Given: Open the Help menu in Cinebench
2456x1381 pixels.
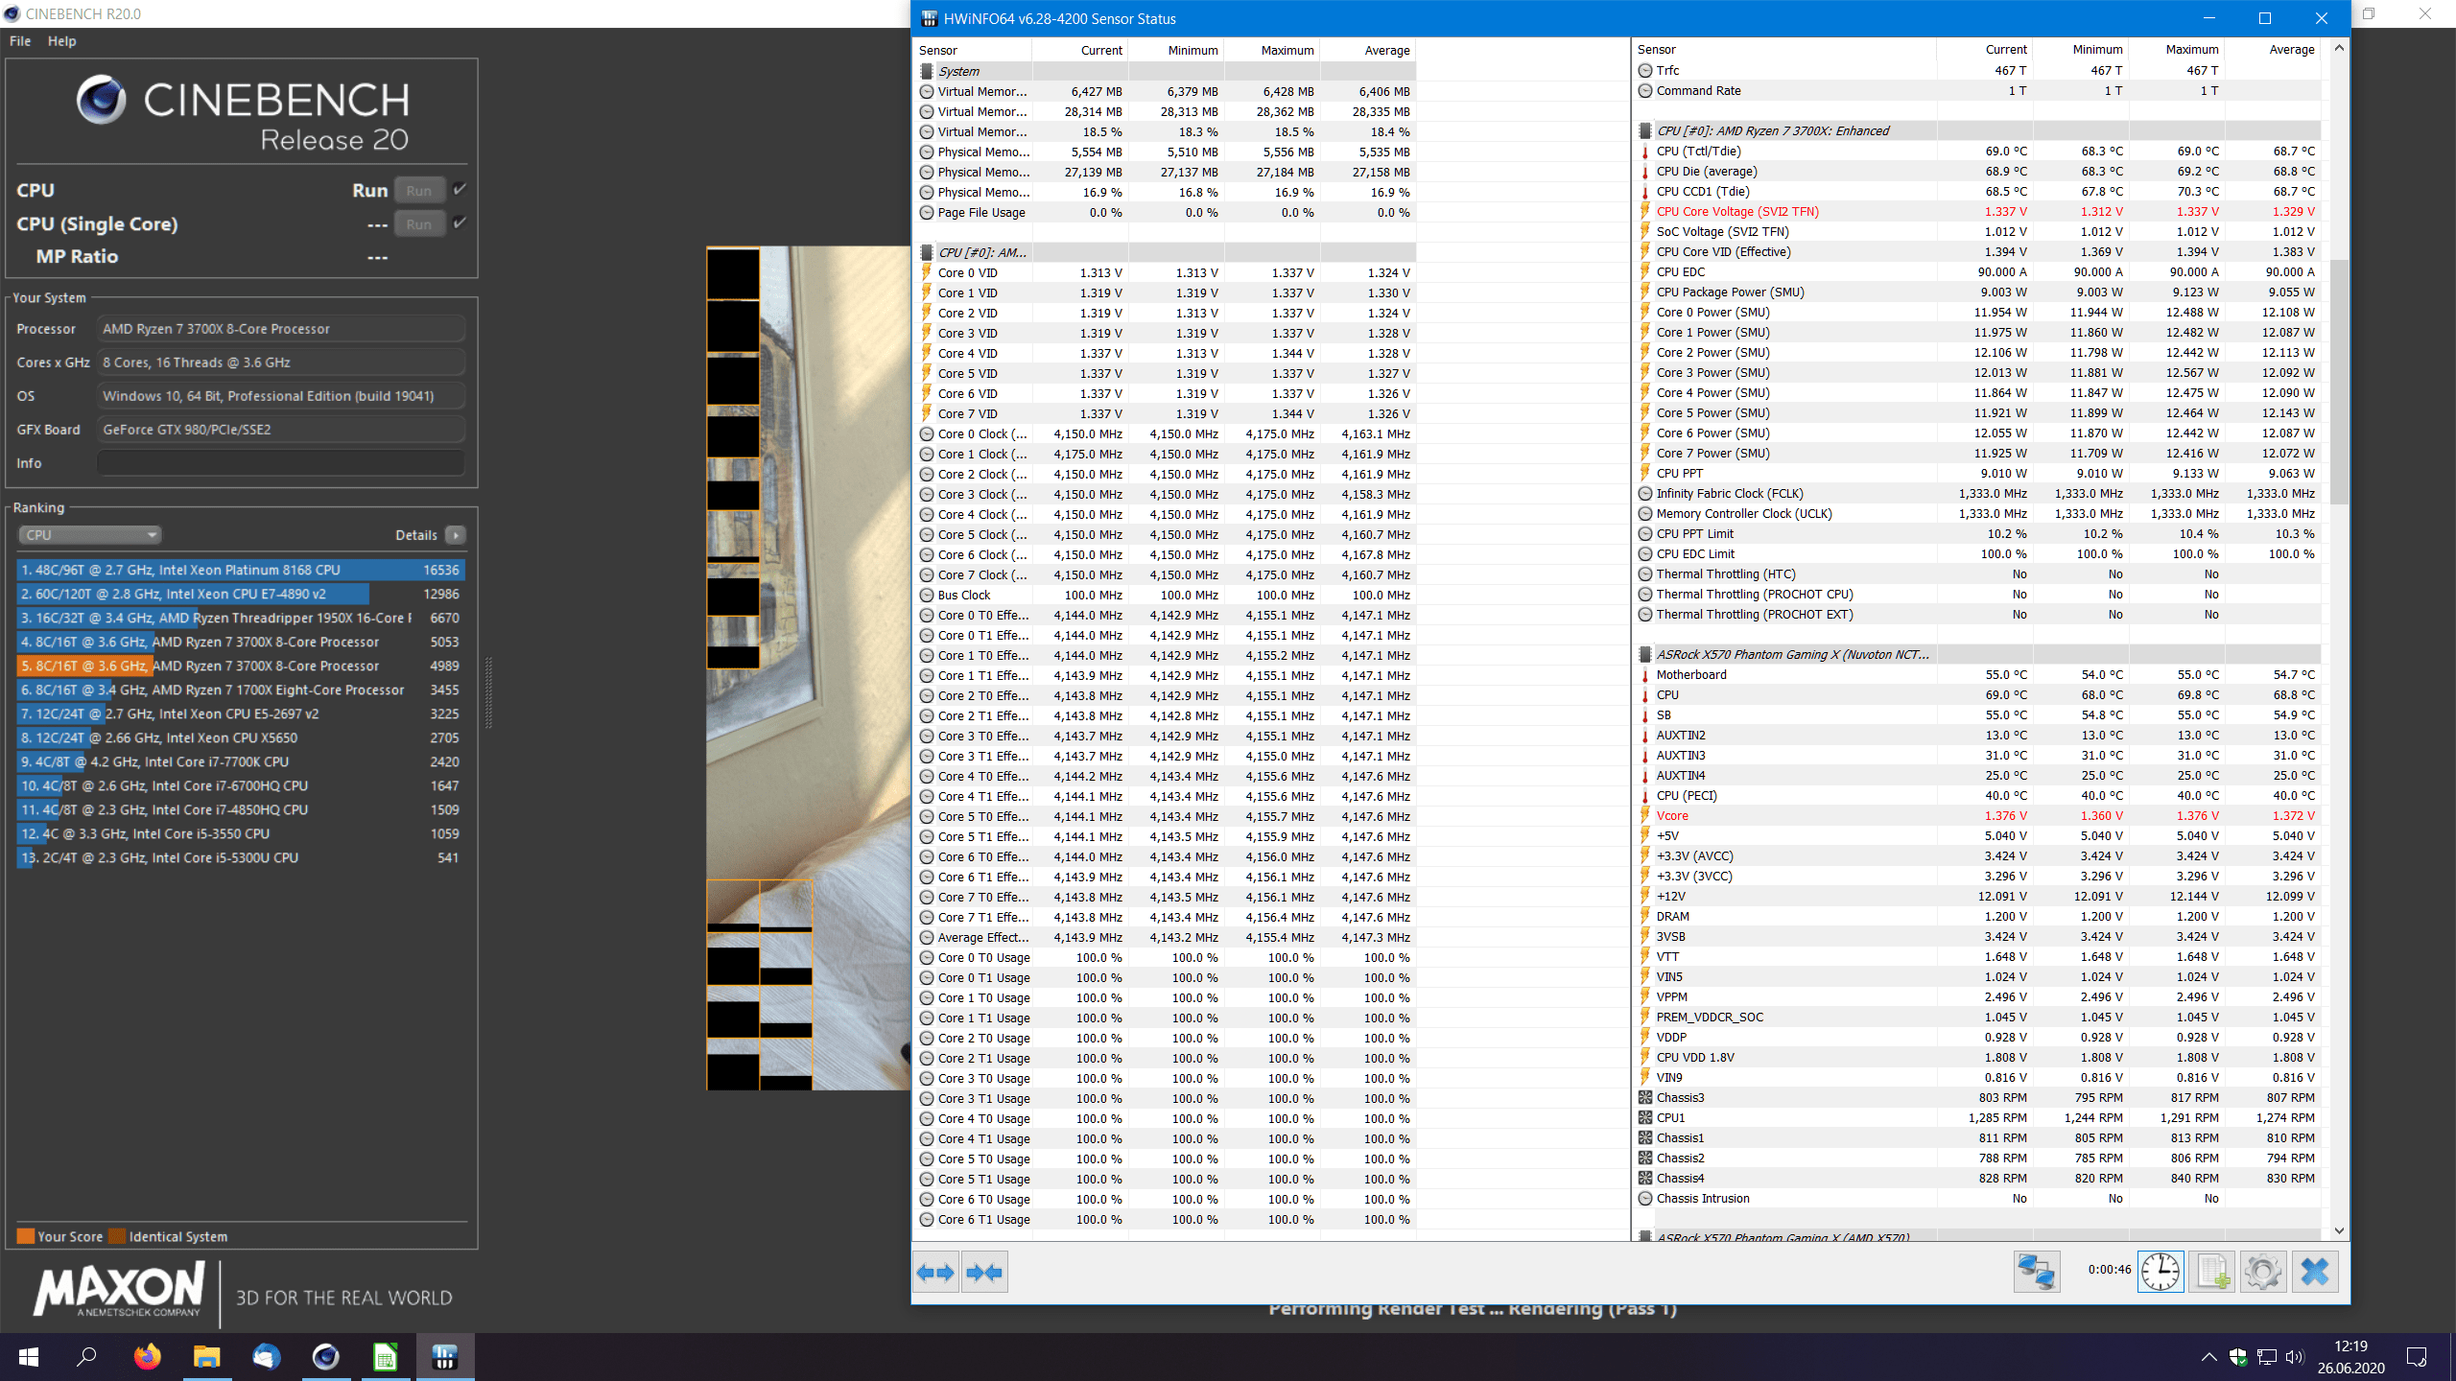Looking at the screenshot, I should click(x=62, y=41).
